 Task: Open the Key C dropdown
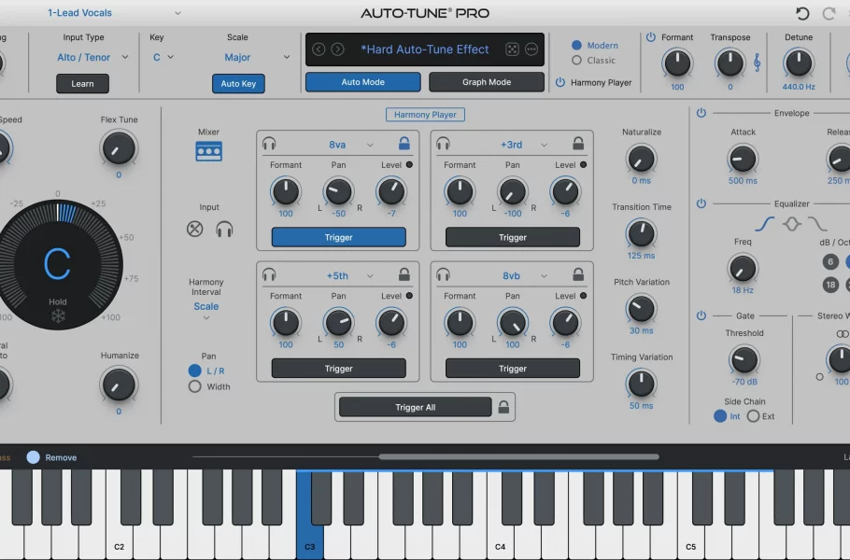pos(163,57)
